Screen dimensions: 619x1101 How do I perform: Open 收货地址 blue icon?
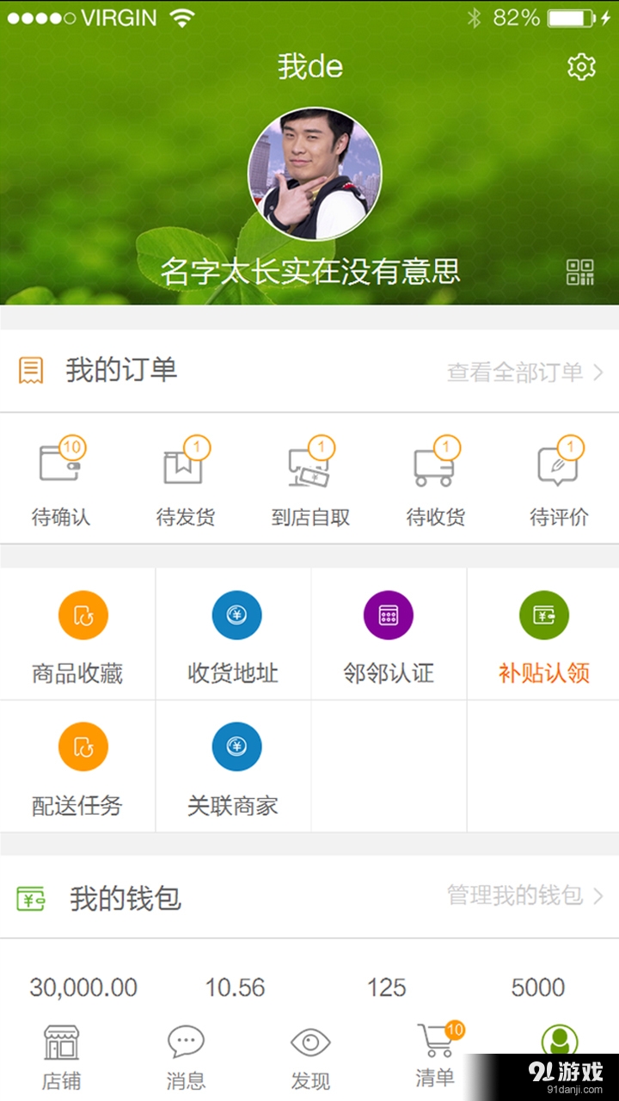(236, 615)
